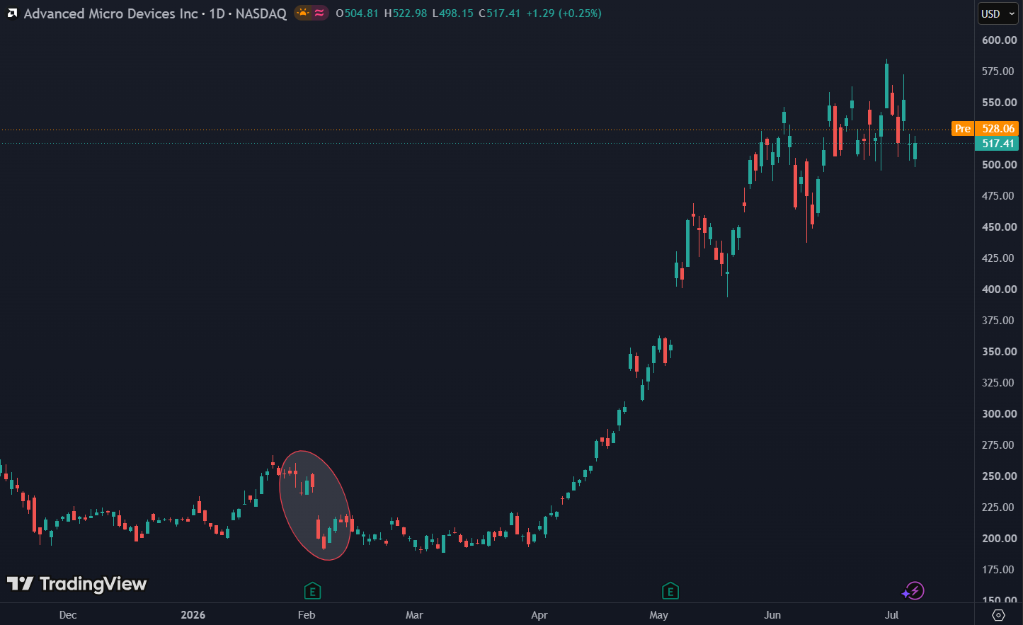
Task: Click the 275.00 price axis label
Action: pyautogui.click(x=999, y=445)
